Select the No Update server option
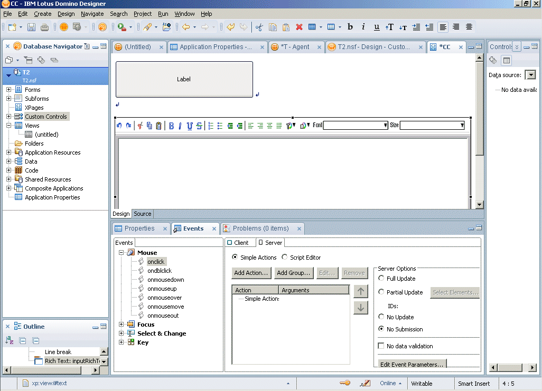Image resolution: width=542 pixels, height=391 pixels. 381,317
